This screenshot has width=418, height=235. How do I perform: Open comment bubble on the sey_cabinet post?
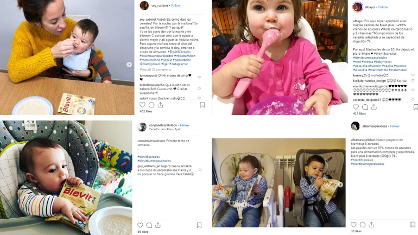coord(151,105)
